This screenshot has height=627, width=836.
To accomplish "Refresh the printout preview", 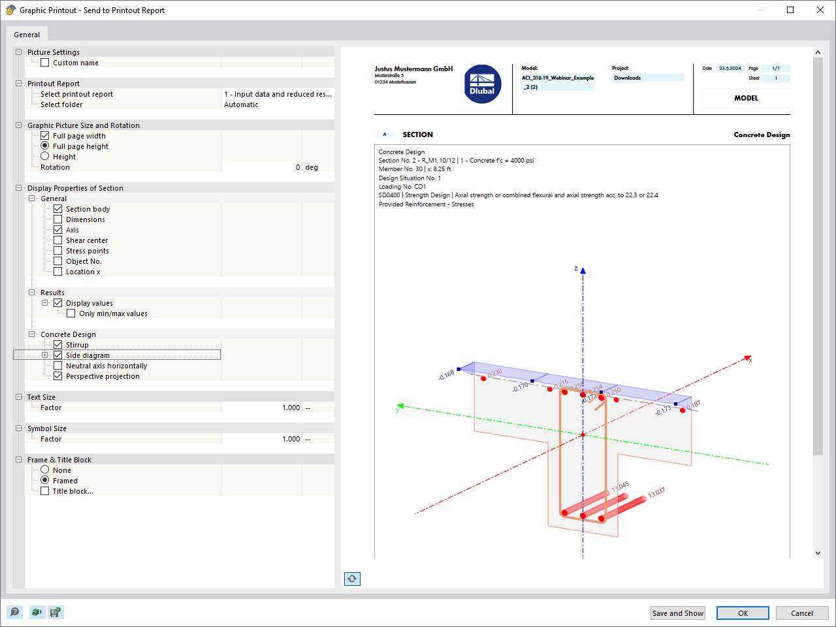I will [x=352, y=579].
